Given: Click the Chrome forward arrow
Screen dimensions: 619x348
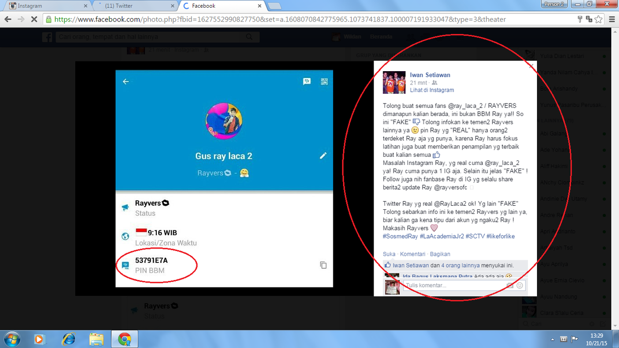Looking at the screenshot, I should tap(21, 19).
